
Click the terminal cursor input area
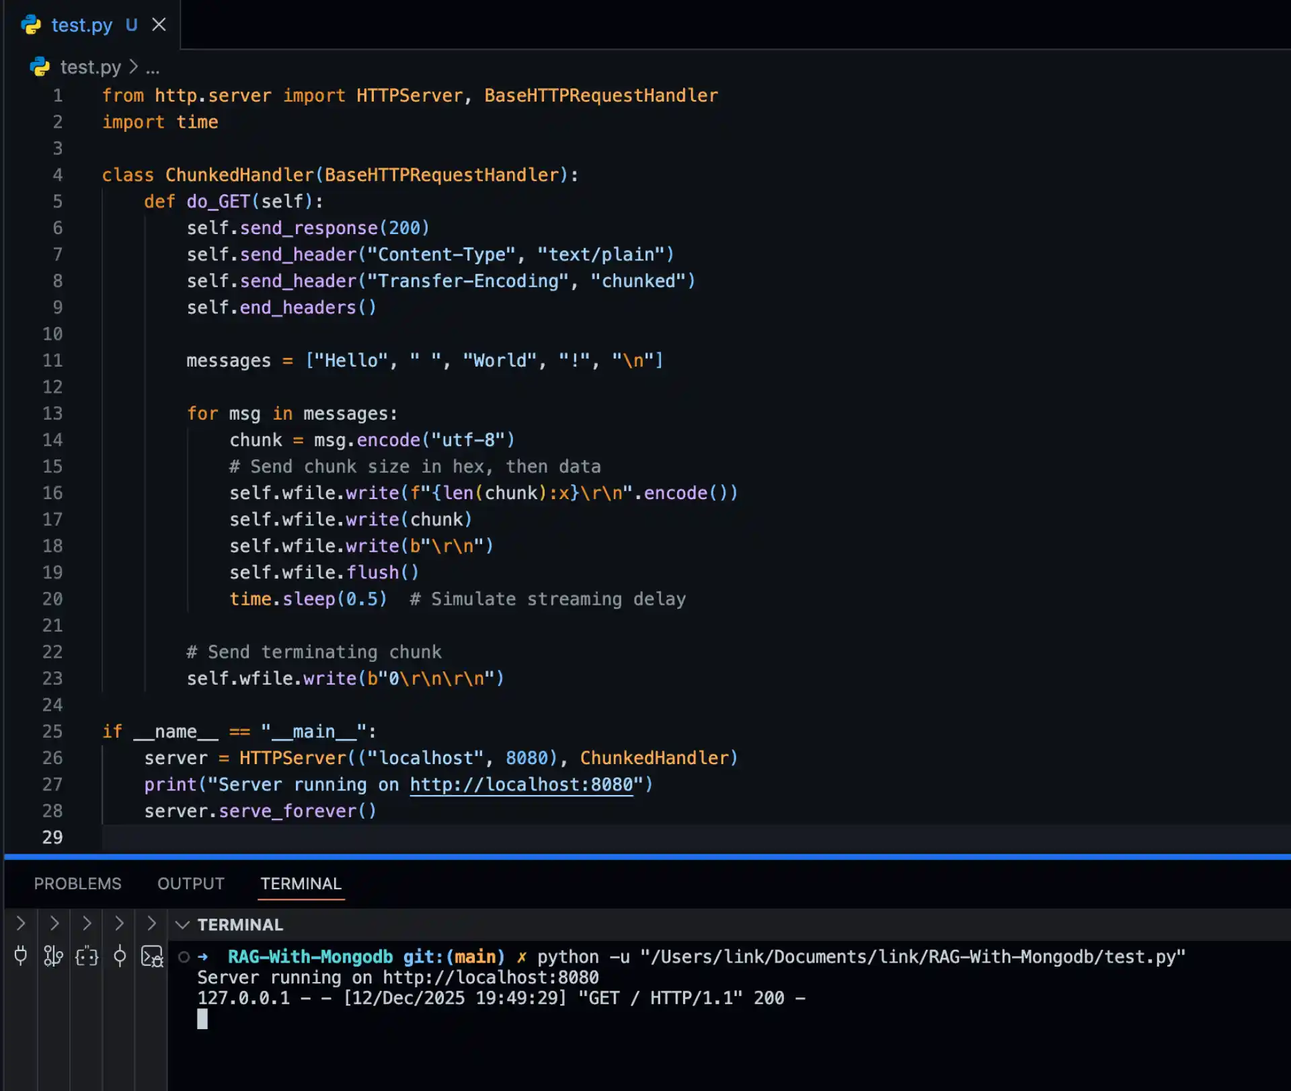click(203, 1019)
